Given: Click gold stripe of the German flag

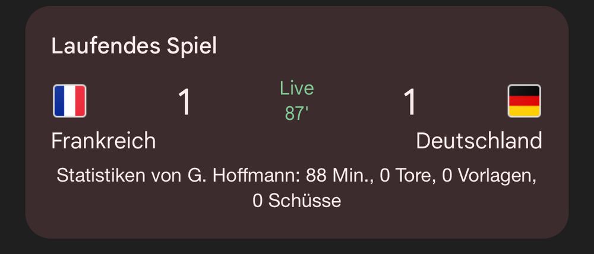Looking at the screenshot, I should [525, 112].
